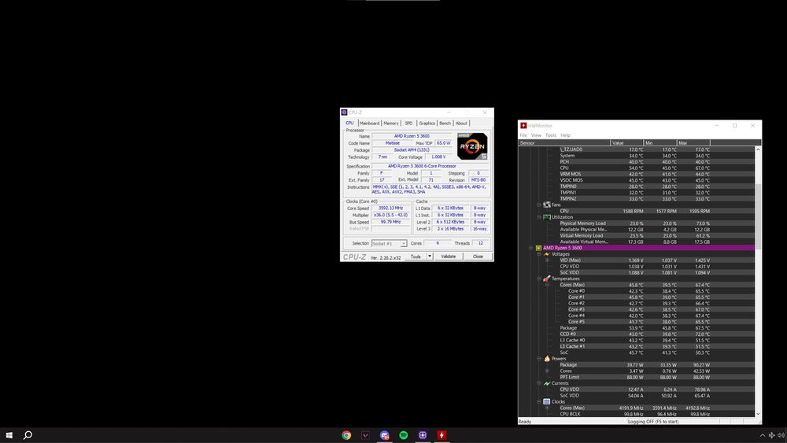Select the PPT Limit power row

pos(637,377)
